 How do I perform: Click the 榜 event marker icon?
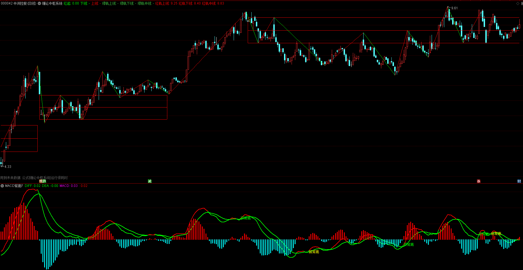41,181
